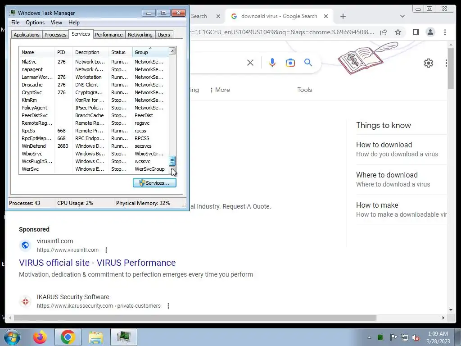
Task: Open the Windows Start menu
Action: coord(12,337)
